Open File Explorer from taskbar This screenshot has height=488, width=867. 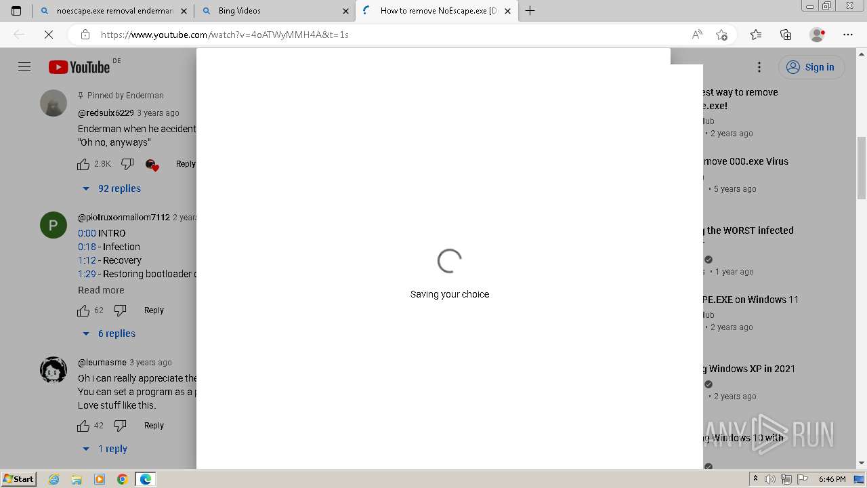tap(77, 479)
